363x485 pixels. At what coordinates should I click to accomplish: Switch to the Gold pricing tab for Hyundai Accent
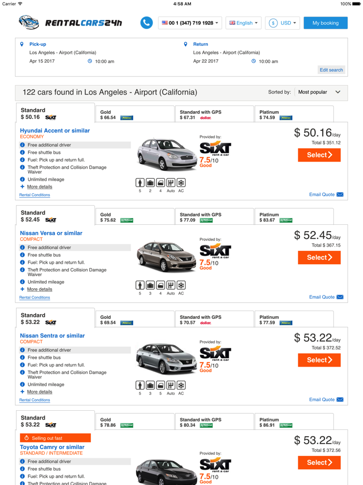tap(134, 114)
